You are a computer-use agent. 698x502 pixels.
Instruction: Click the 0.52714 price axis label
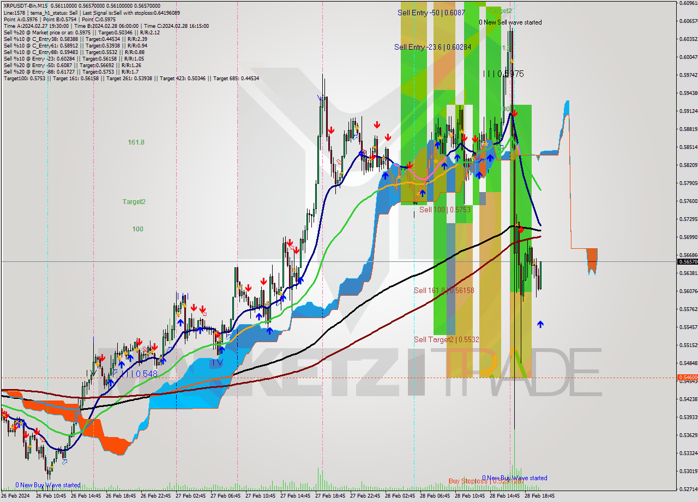[x=688, y=489]
